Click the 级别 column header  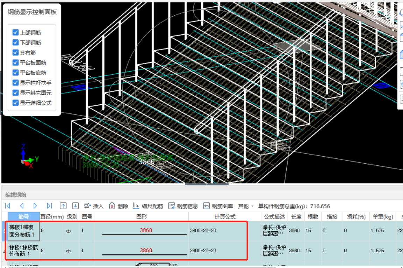coord(72,217)
